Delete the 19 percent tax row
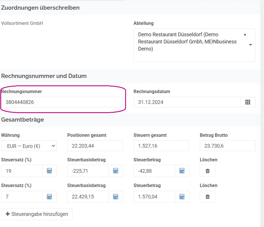This screenshot has width=264, height=227. [208, 171]
